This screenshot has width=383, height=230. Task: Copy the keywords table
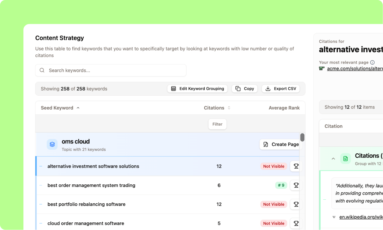244,89
